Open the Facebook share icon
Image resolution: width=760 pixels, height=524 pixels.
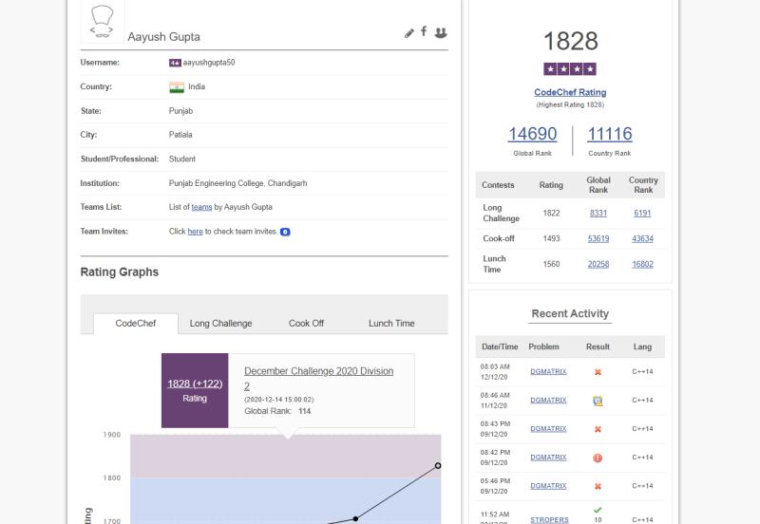(424, 31)
